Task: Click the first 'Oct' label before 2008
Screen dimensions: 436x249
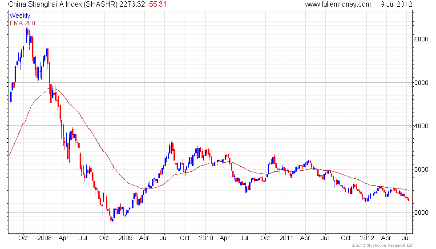Action: 23,238
